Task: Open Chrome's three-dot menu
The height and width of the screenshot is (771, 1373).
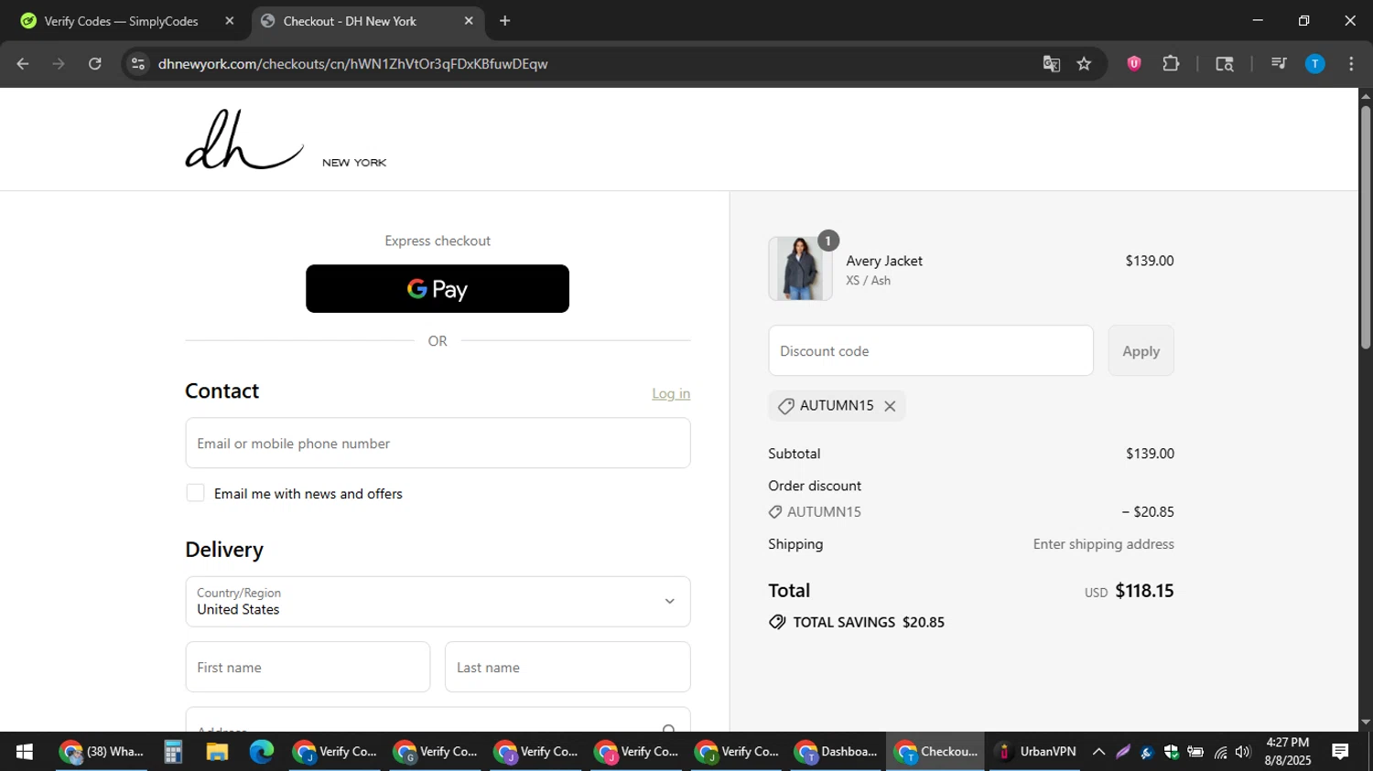Action: point(1351,64)
